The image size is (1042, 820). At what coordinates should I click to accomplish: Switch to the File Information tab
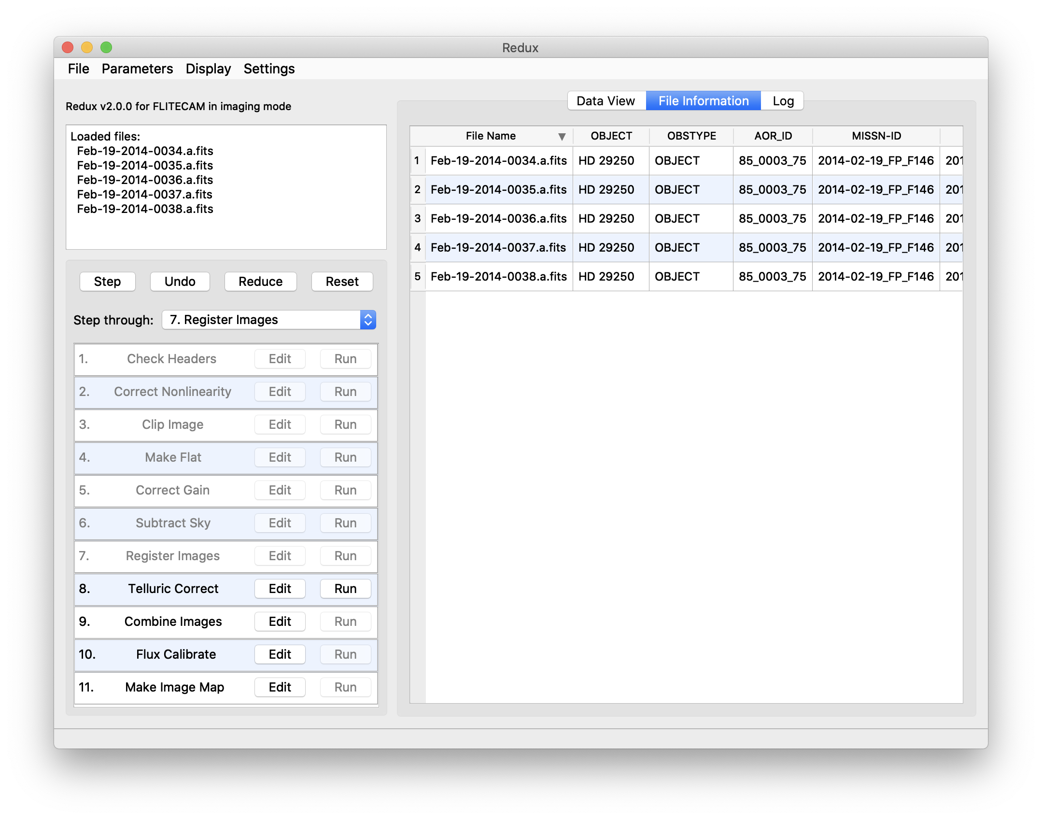[x=703, y=100]
